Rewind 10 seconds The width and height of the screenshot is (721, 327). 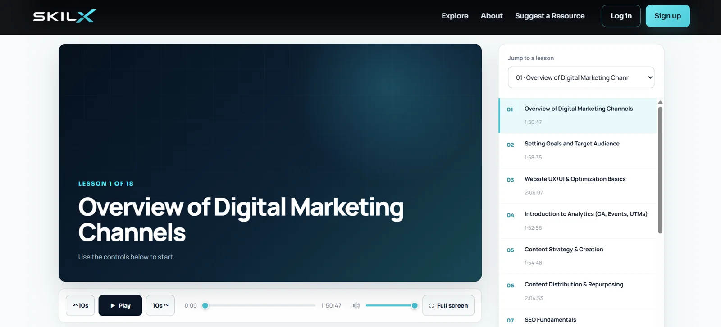coord(80,305)
